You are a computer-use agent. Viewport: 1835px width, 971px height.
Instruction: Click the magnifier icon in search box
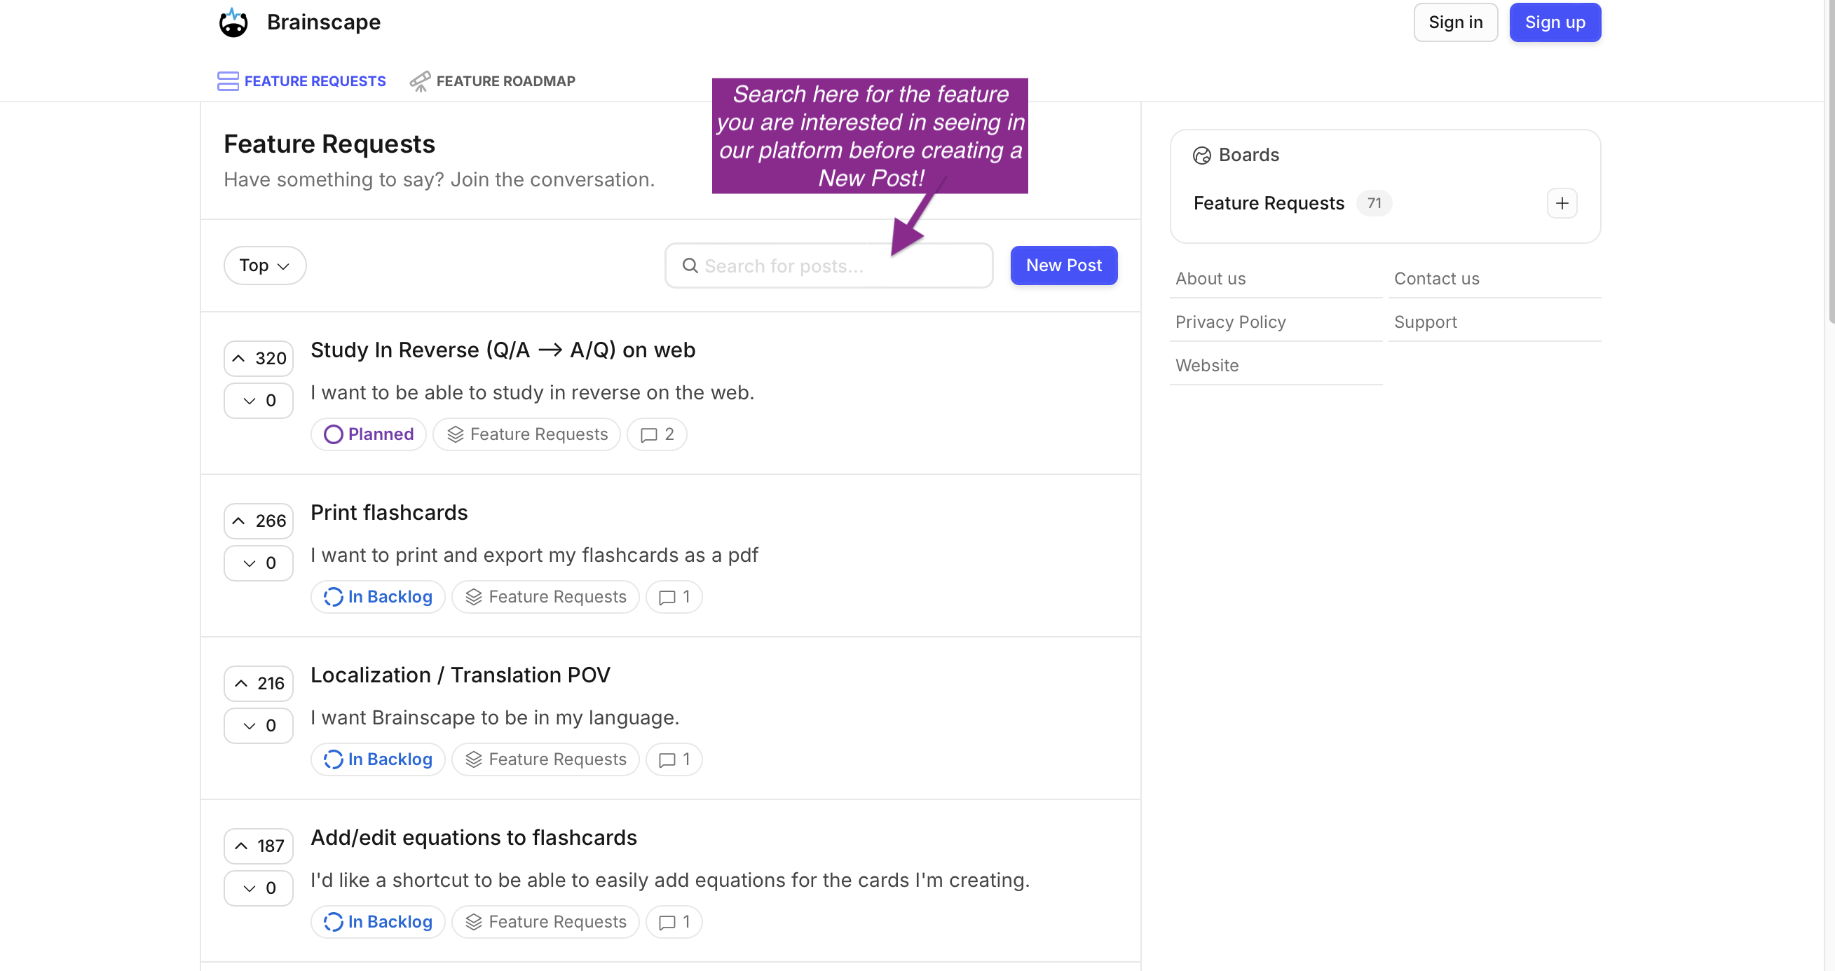coord(690,266)
